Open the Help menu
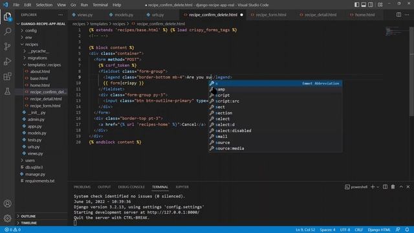Screen dimensions: 414x233 click(x=116, y=5)
